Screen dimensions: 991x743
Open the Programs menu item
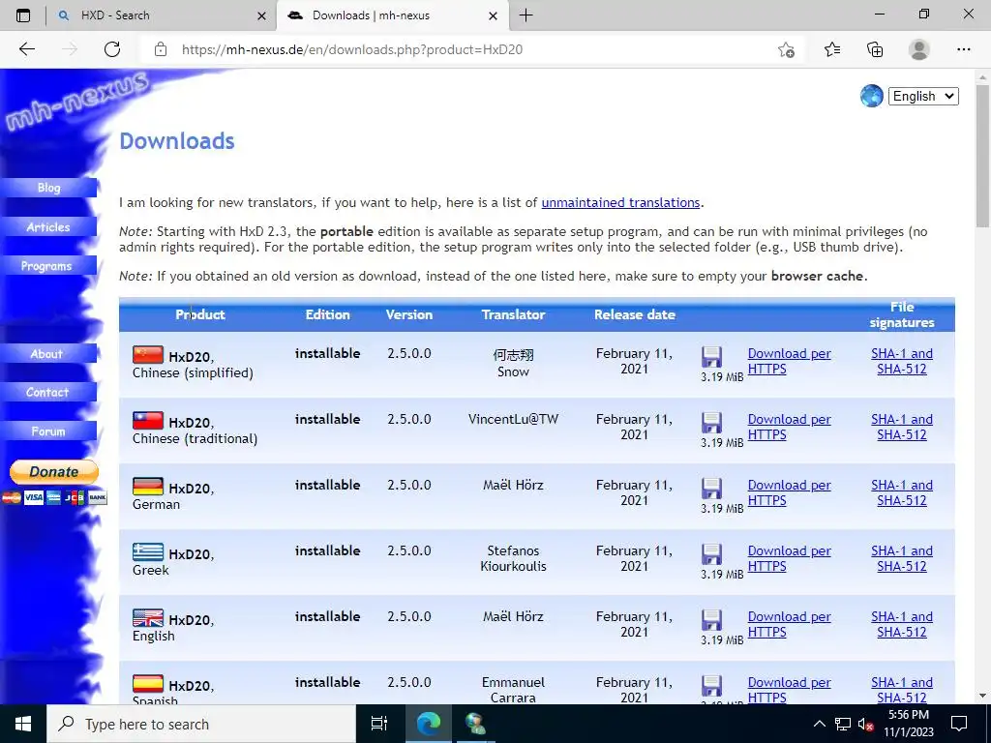click(47, 266)
